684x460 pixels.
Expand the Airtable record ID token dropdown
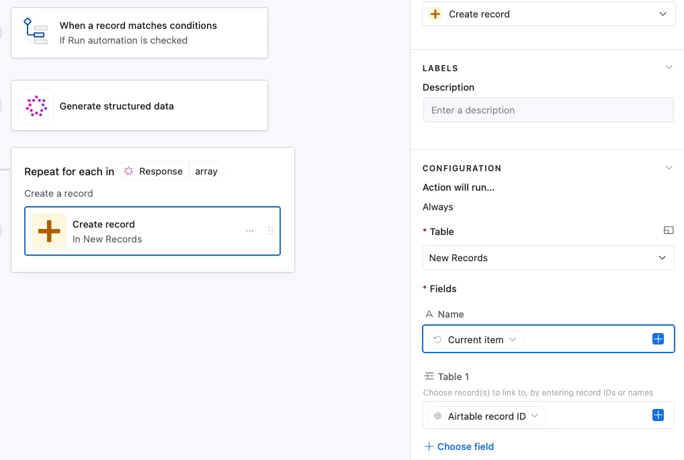[535, 416]
